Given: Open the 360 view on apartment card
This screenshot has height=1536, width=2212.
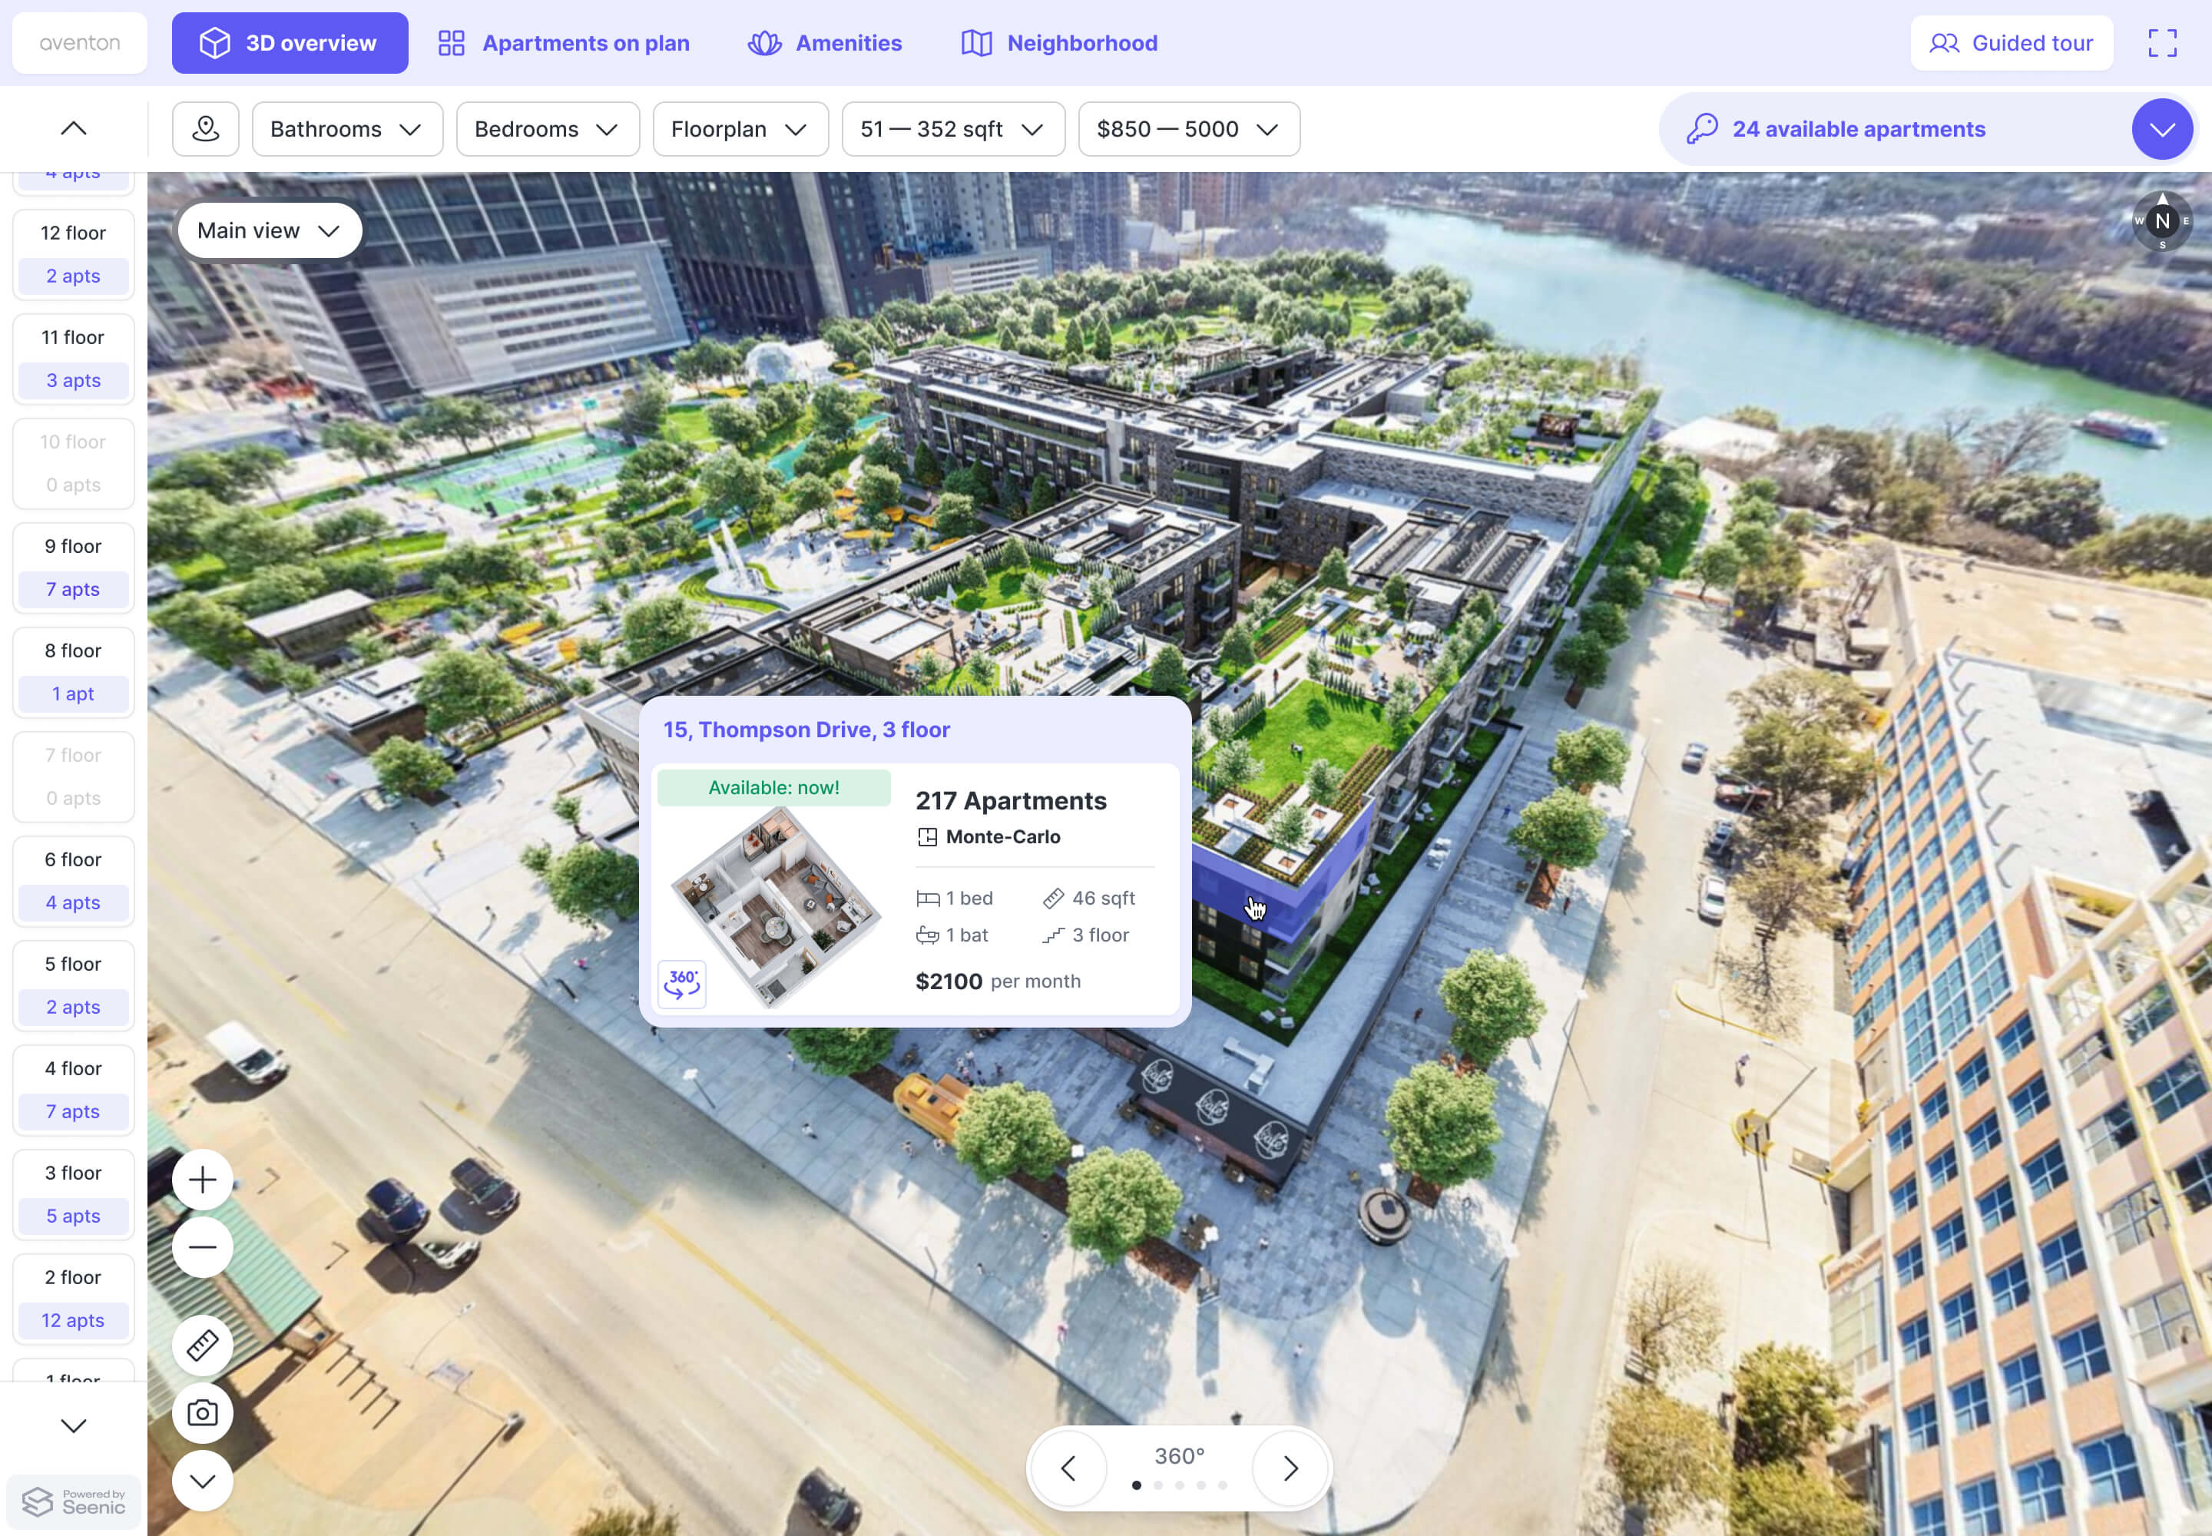Looking at the screenshot, I should [x=681, y=984].
